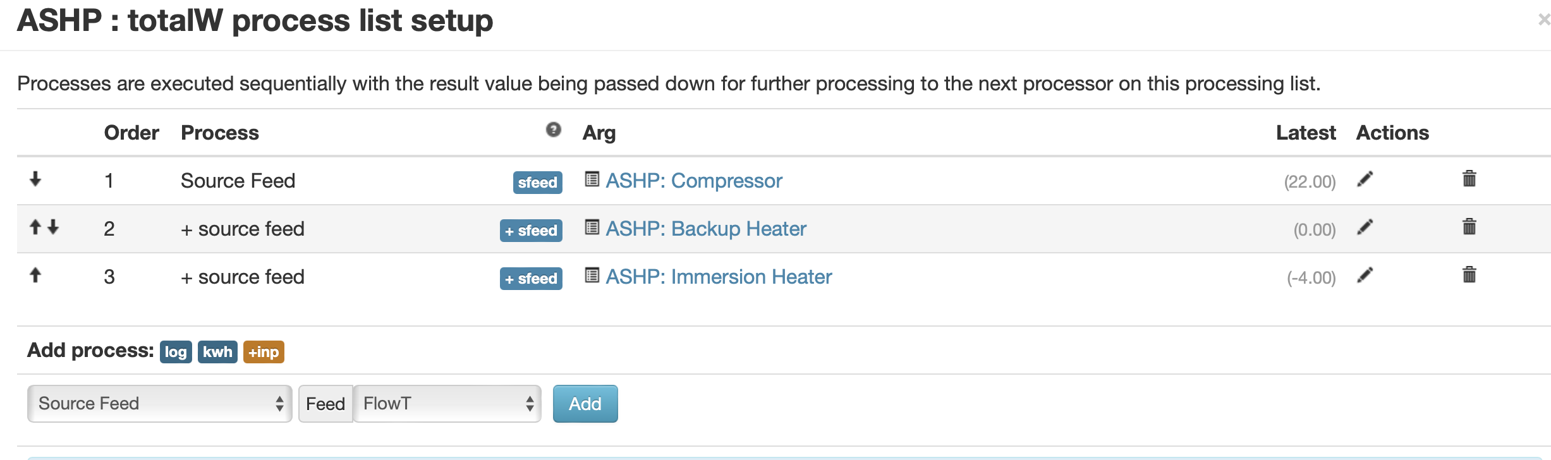Delete the ASHP: Compressor process
This screenshot has height=460, width=1551.
click(1469, 179)
